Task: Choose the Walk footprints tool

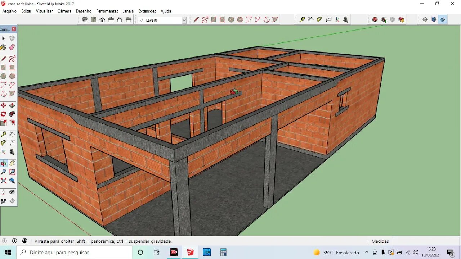Action: [x=4, y=201]
